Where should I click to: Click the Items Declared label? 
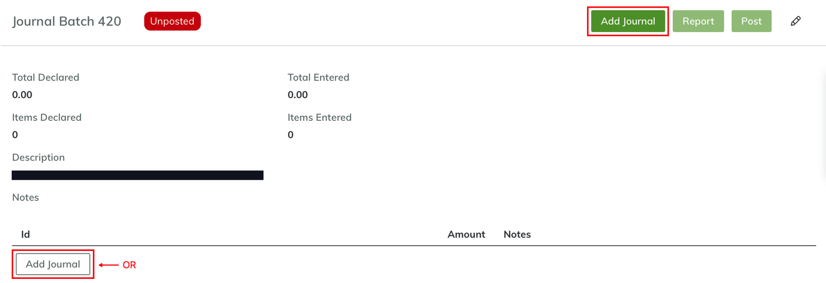(46, 117)
